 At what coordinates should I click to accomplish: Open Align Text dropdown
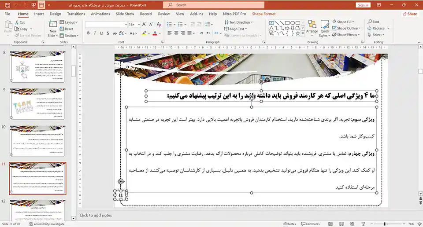[235, 29]
